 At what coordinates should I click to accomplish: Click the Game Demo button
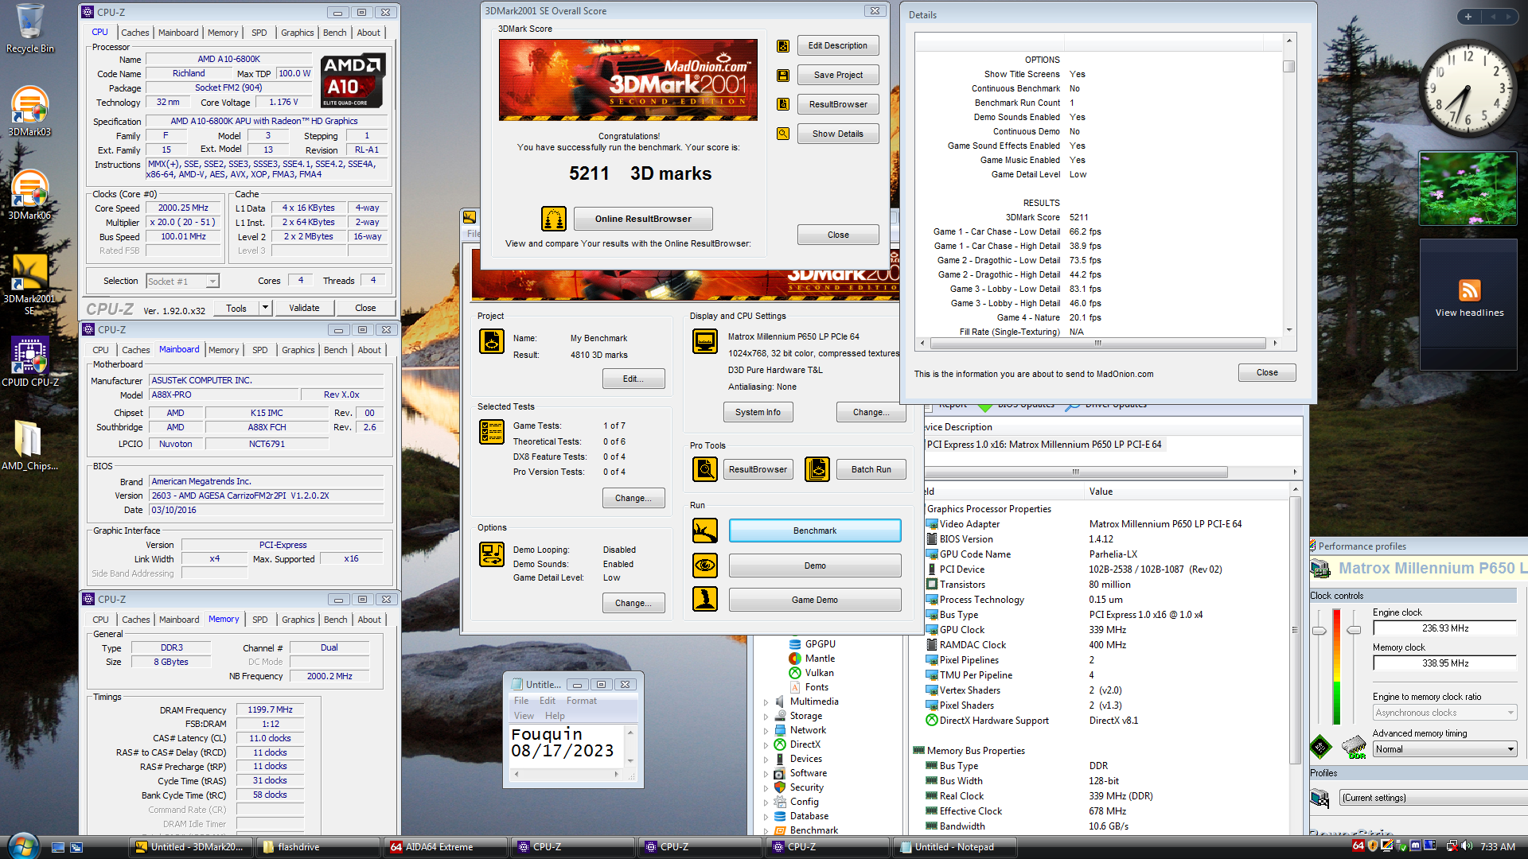coord(815,600)
